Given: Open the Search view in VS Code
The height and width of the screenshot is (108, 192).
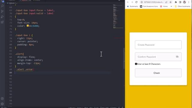Looking at the screenshot, I should point(2,6).
